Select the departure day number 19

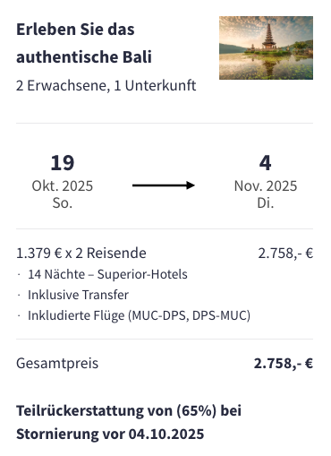[63, 163]
